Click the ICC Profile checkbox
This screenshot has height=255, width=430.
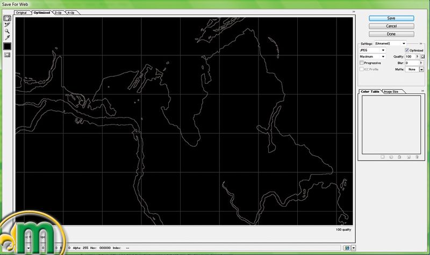point(361,69)
